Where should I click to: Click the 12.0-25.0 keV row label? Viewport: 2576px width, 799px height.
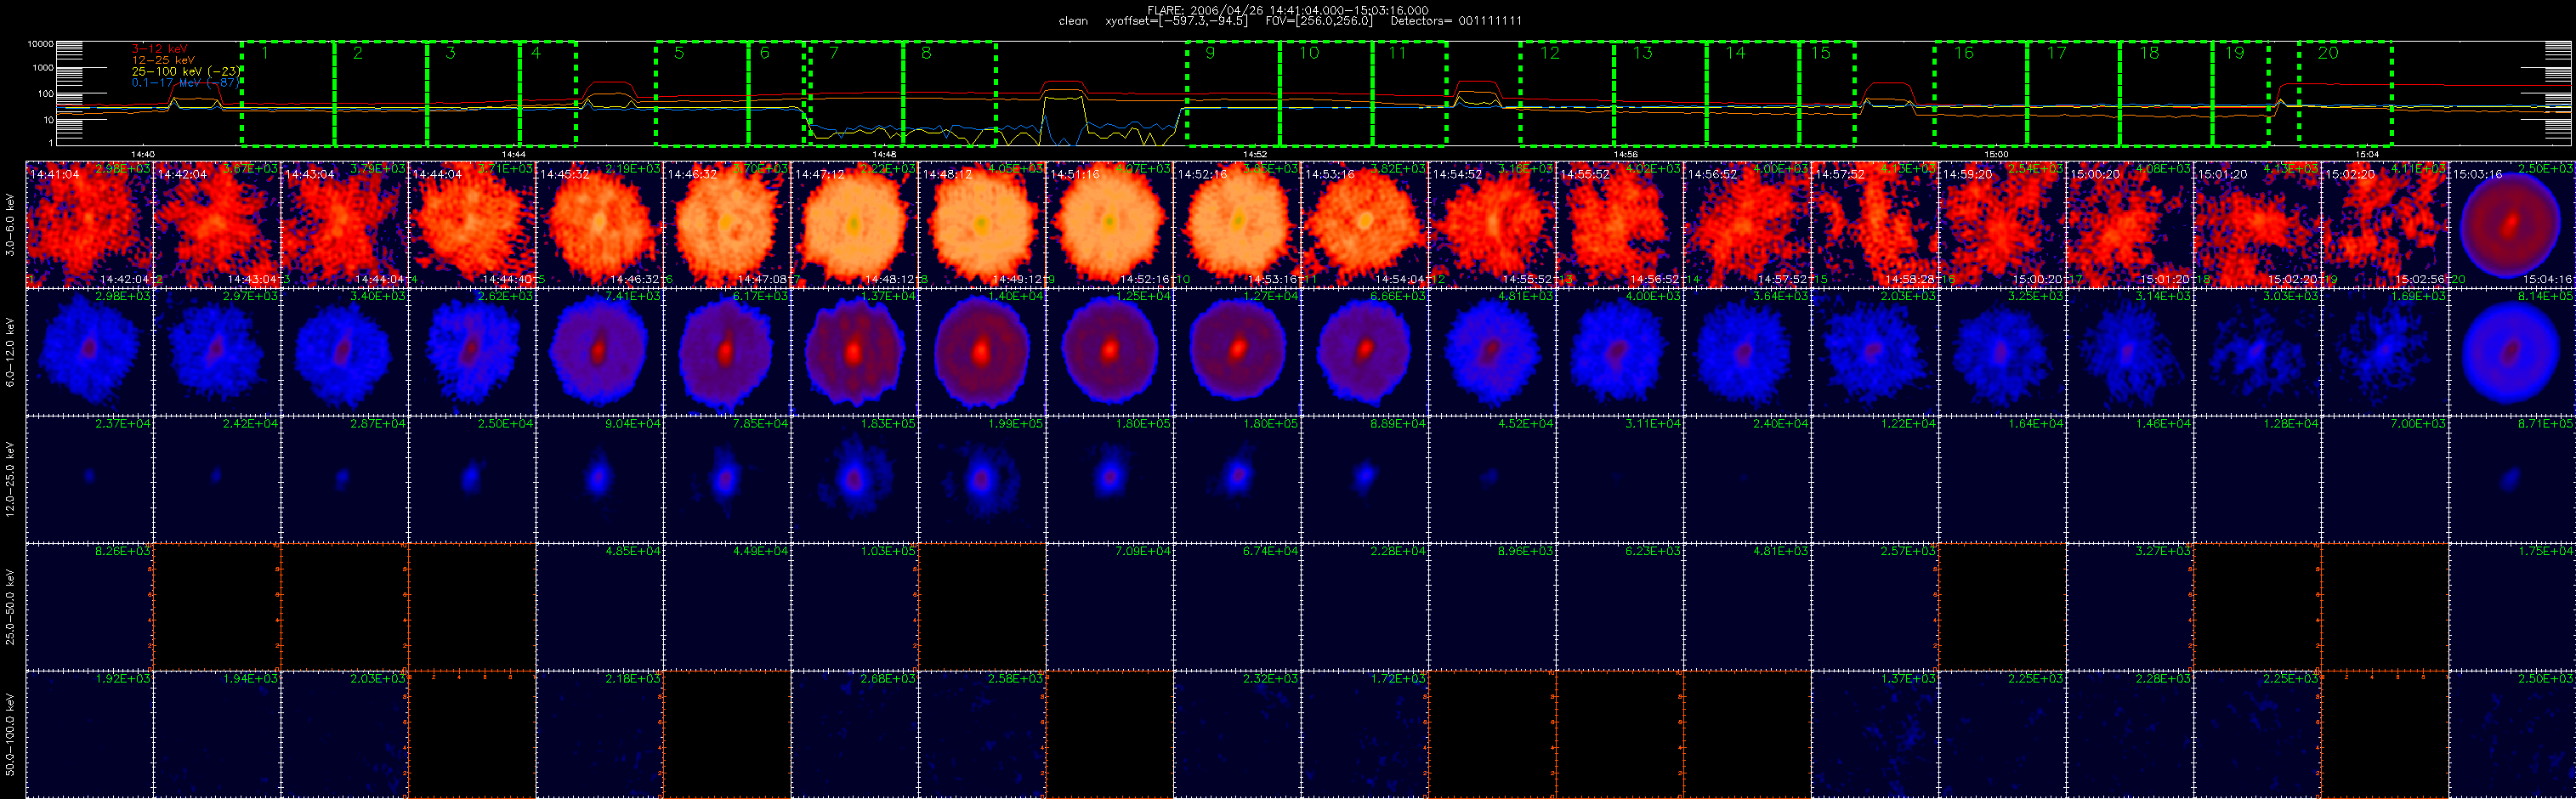point(10,480)
